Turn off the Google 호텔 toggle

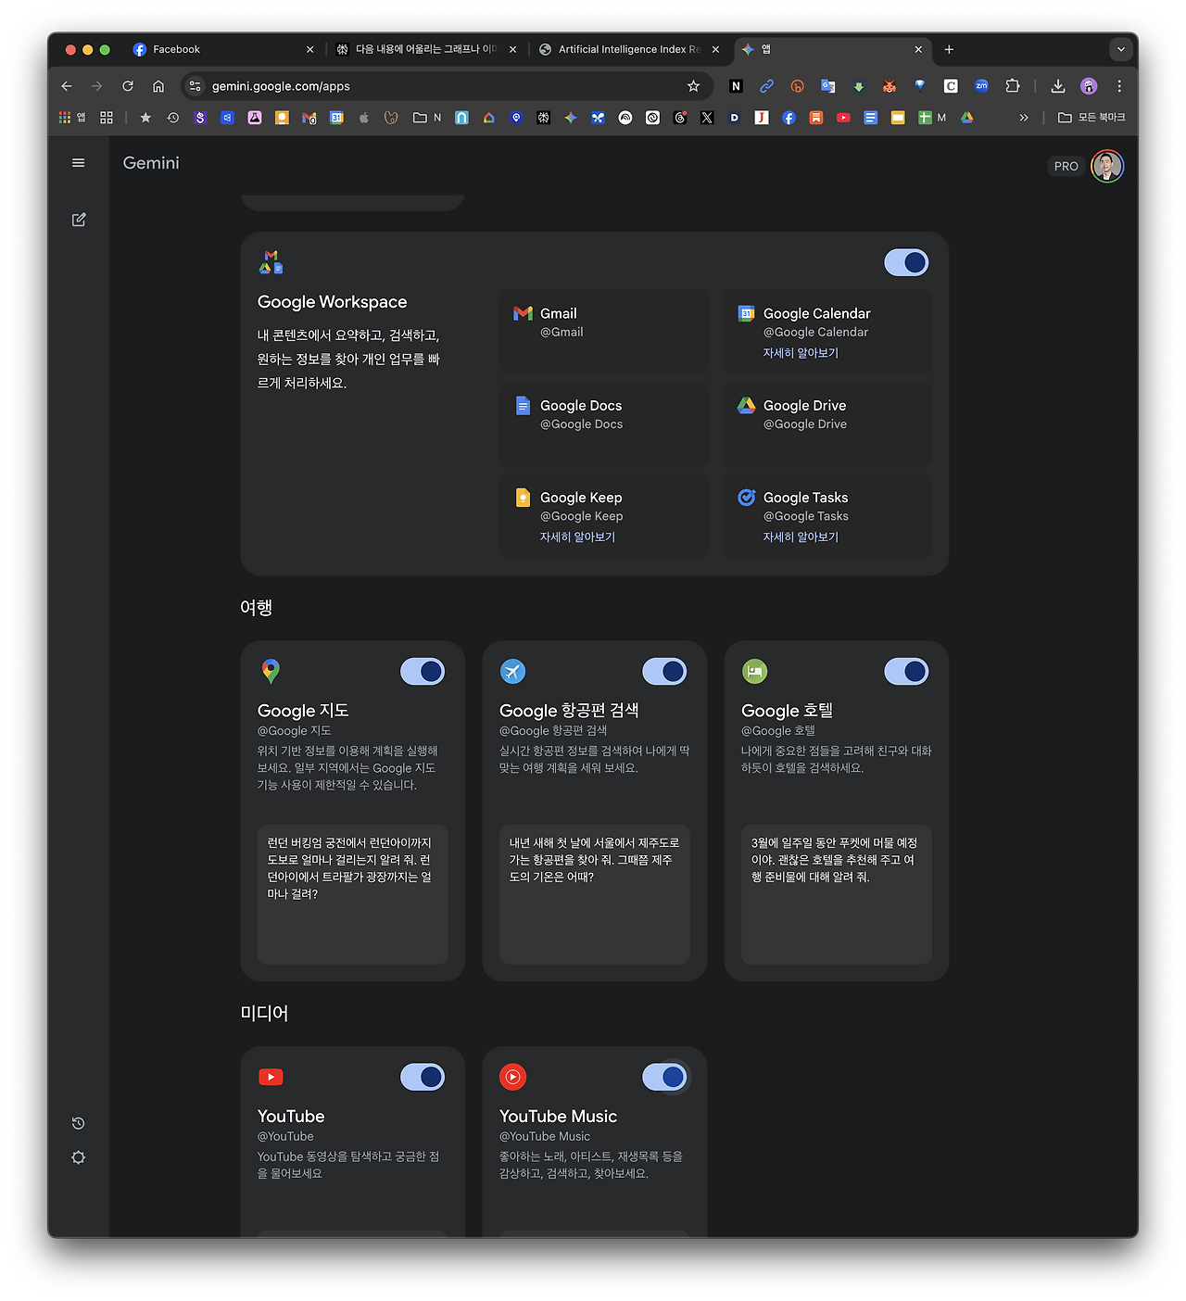click(906, 672)
